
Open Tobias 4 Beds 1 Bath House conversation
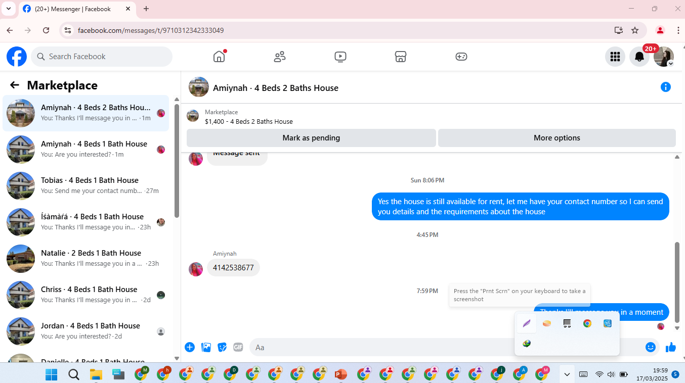pyautogui.click(x=86, y=186)
